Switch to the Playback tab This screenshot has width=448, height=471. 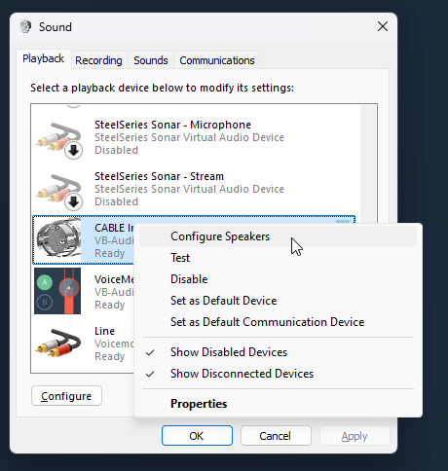pos(43,58)
